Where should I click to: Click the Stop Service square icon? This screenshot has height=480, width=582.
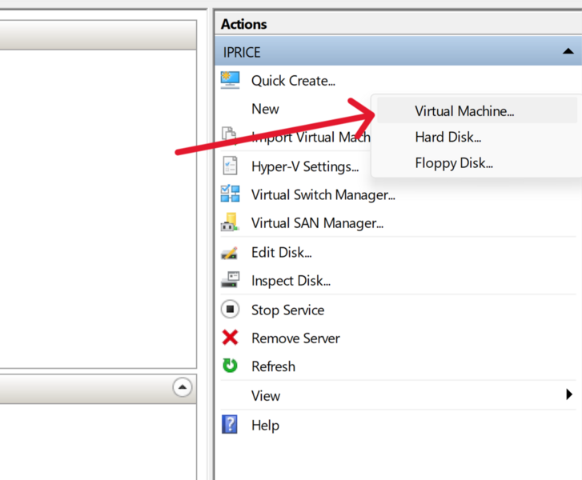click(x=230, y=309)
